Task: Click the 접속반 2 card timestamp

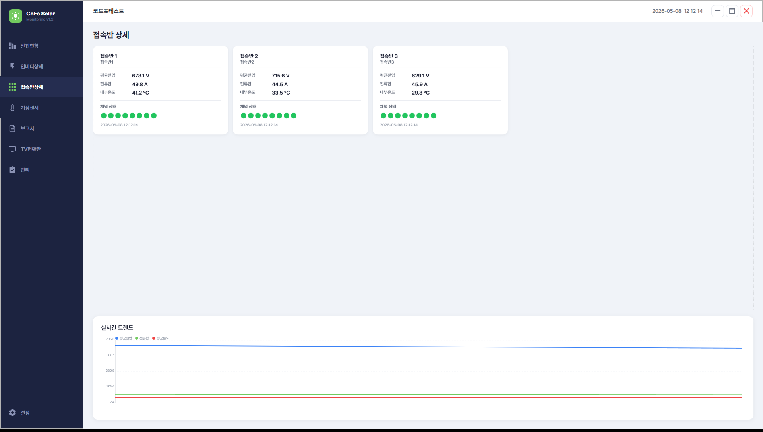Action: click(x=259, y=125)
